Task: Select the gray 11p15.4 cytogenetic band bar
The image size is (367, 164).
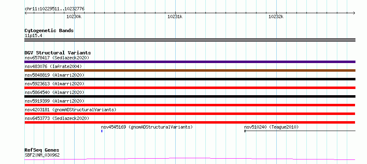Action: pyautogui.click(x=190, y=40)
